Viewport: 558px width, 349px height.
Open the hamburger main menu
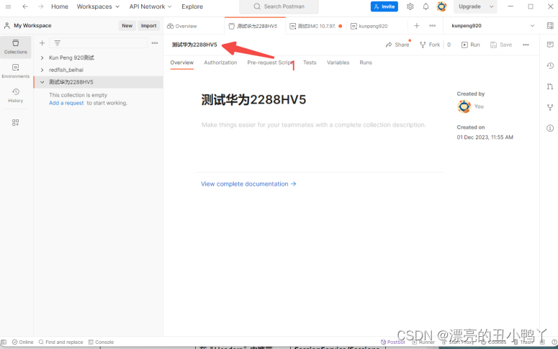point(8,6)
